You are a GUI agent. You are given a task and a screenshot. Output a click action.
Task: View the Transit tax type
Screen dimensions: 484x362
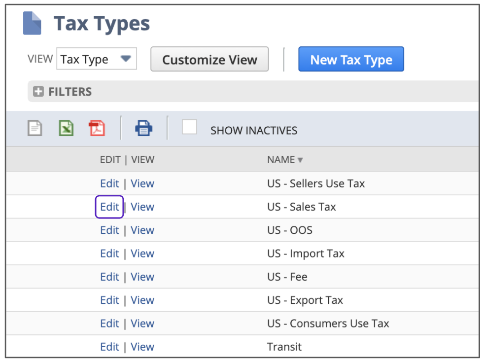(x=142, y=347)
